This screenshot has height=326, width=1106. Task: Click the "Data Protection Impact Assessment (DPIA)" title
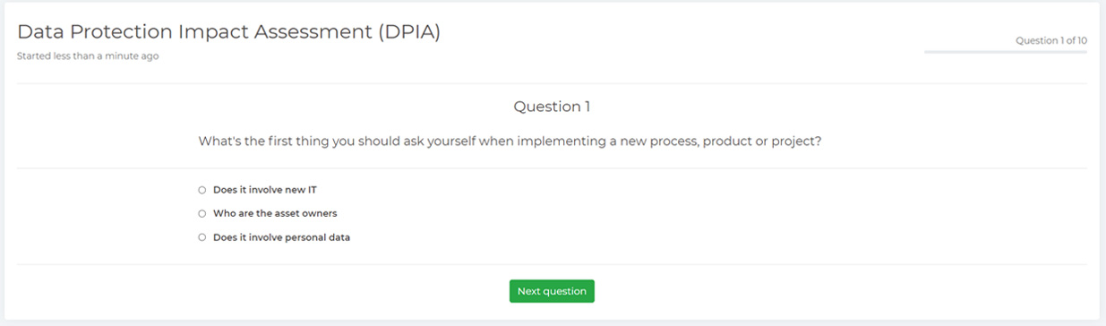coord(229,32)
